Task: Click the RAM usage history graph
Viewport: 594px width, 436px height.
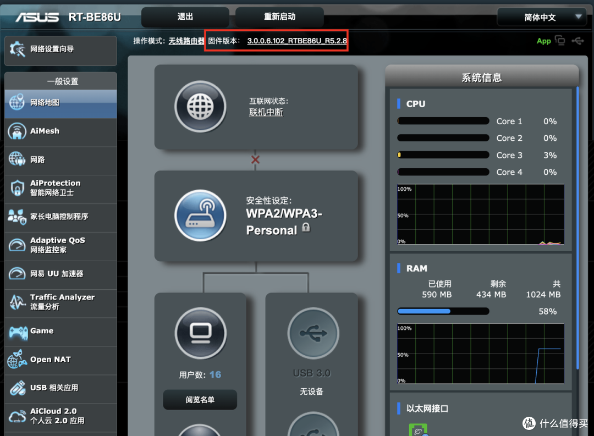Action: coord(481,354)
